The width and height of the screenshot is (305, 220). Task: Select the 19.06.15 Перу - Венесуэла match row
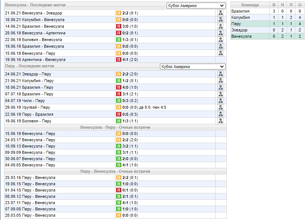(115, 184)
